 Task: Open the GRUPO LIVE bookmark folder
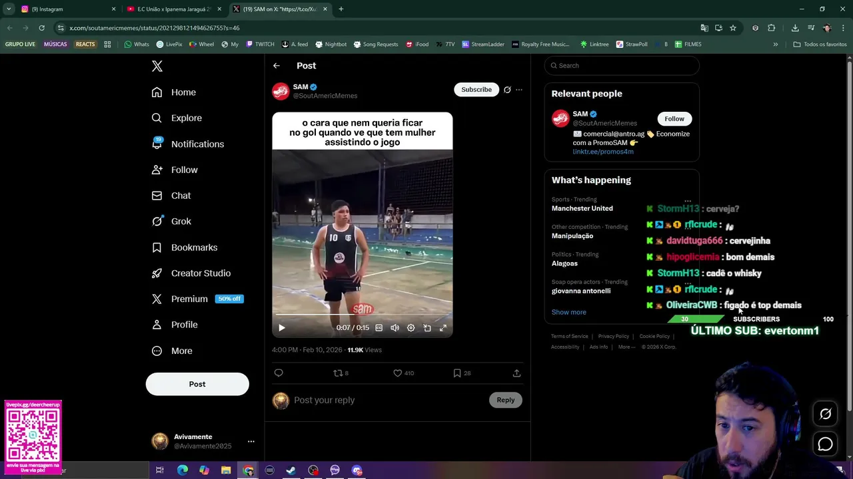click(x=20, y=45)
